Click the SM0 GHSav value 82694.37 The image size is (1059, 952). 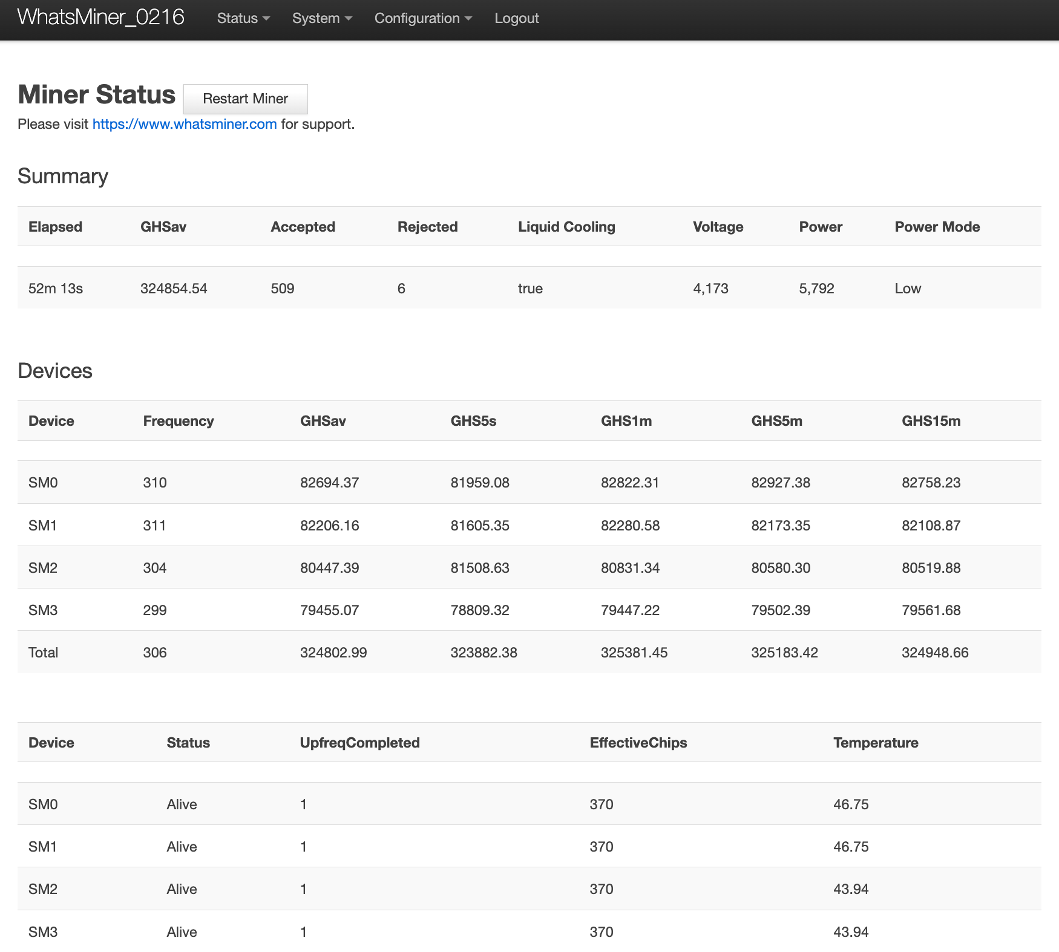tap(330, 483)
